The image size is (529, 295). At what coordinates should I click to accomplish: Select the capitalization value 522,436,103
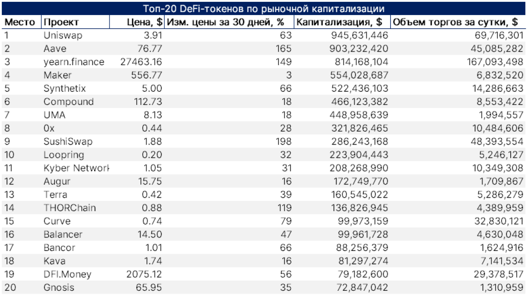click(x=359, y=88)
